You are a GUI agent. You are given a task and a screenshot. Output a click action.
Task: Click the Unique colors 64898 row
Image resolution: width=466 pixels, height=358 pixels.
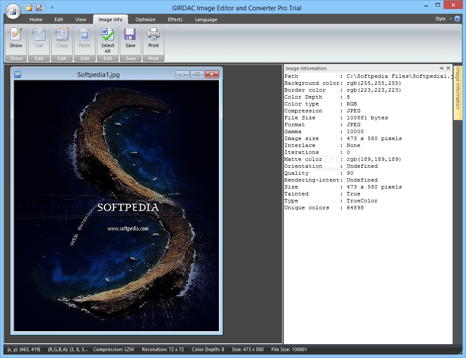point(324,208)
